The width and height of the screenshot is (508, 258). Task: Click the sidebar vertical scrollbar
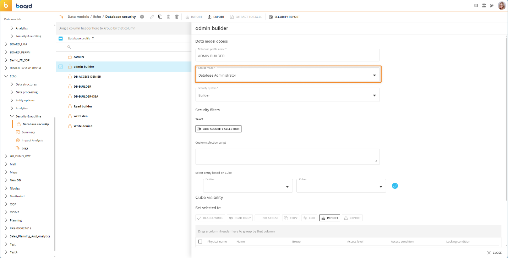[x=54, y=185]
